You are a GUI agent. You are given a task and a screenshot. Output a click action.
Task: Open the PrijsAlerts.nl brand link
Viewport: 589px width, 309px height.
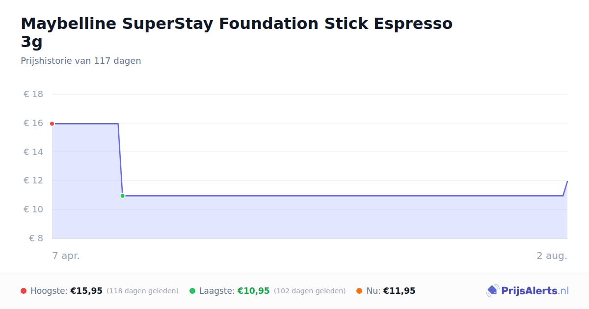pyautogui.click(x=528, y=291)
